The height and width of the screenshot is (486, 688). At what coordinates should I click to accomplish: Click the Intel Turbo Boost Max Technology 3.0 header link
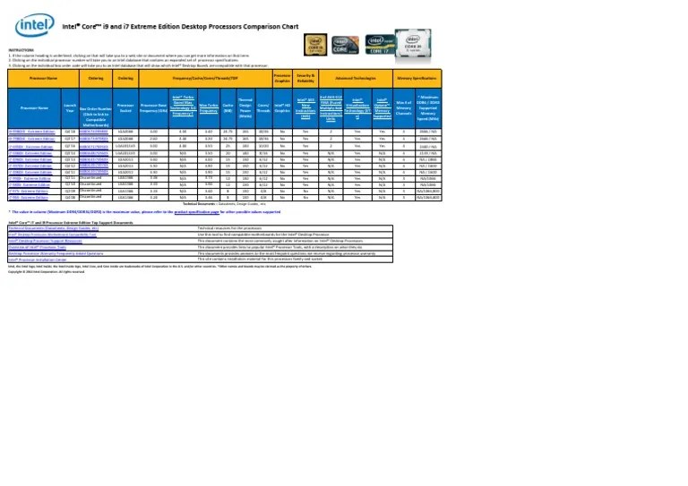(183, 106)
